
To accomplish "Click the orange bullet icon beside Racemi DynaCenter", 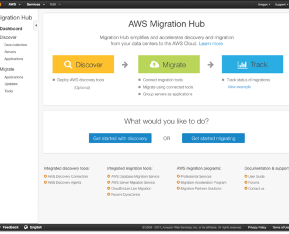I will pyautogui.click(x=109, y=194).
